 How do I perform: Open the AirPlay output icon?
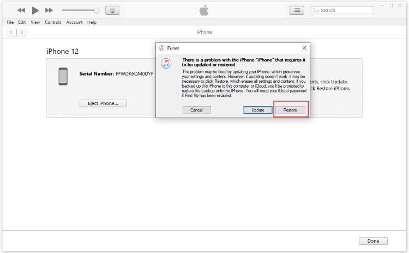click(x=112, y=10)
